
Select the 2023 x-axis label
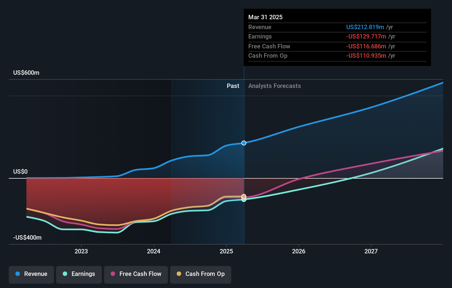pyautogui.click(x=81, y=251)
